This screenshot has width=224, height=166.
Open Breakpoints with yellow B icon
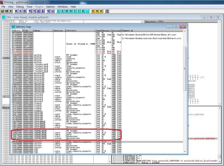pyautogui.click(x=93, y=11)
